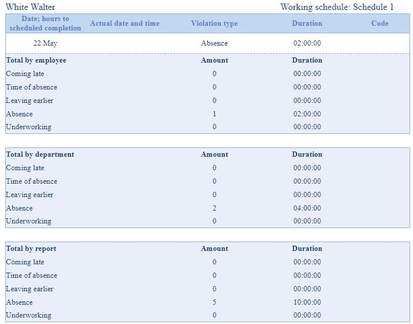Select the Code column header

coord(380,23)
